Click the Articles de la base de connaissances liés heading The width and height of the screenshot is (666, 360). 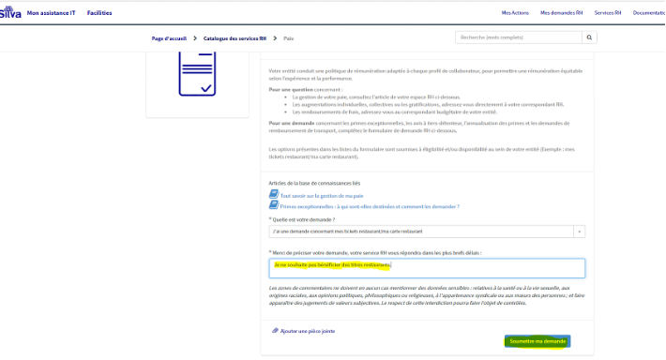314,184
